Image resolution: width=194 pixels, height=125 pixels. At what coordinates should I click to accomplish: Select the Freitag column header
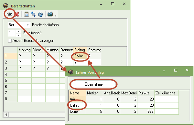[x=80, y=50]
